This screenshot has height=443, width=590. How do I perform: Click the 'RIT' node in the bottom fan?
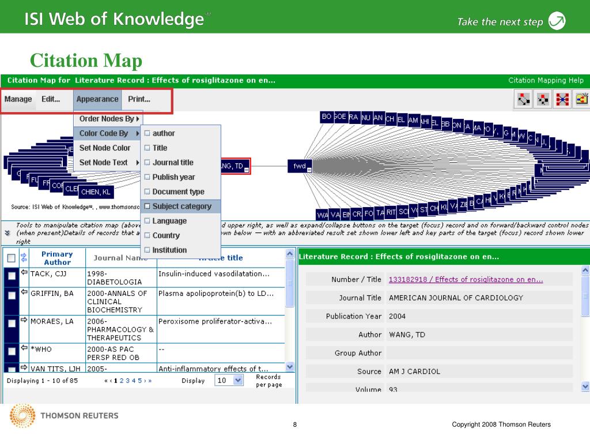[x=391, y=212]
